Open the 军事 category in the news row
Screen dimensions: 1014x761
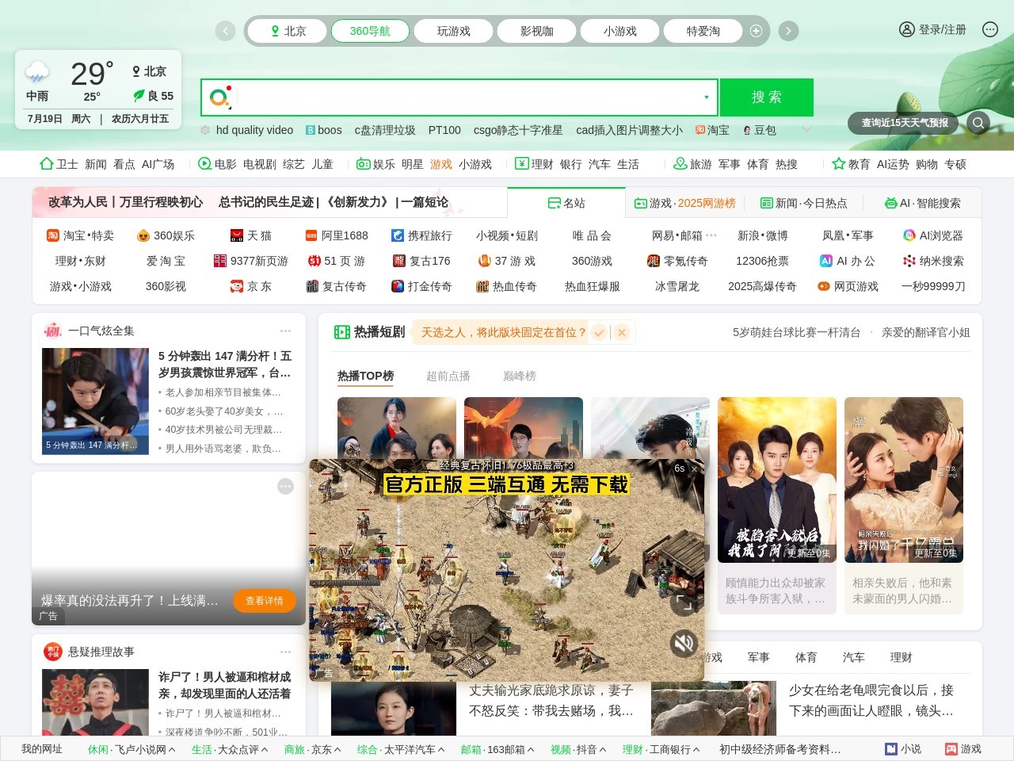click(x=758, y=657)
